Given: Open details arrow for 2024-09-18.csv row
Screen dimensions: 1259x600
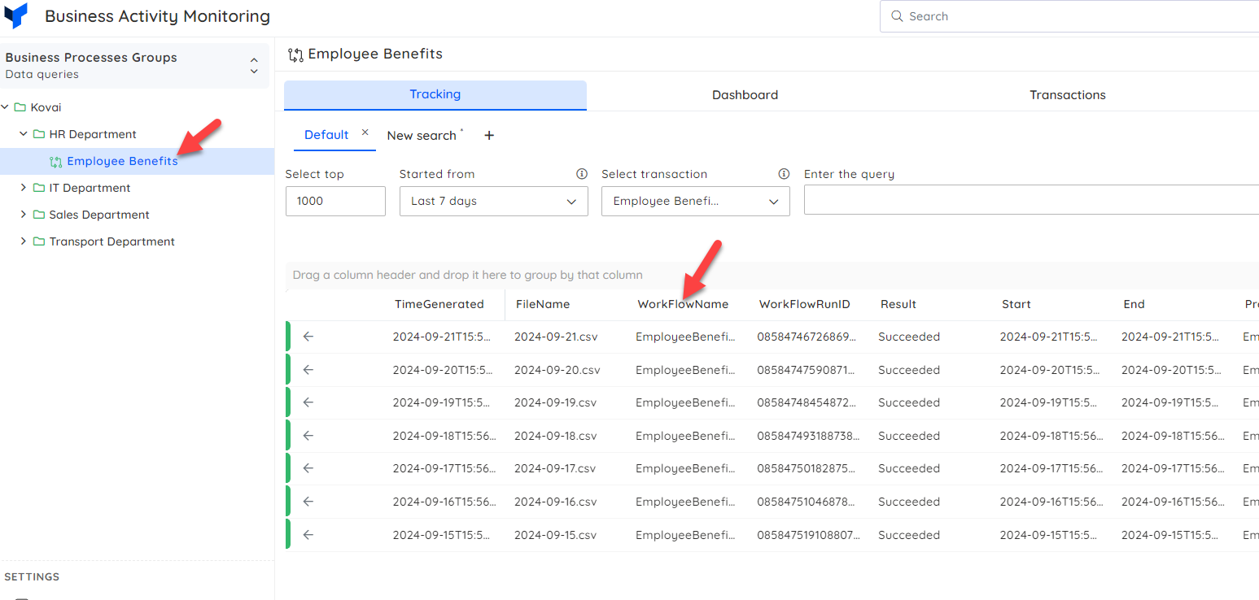Looking at the screenshot, I should tap(308, 436).
